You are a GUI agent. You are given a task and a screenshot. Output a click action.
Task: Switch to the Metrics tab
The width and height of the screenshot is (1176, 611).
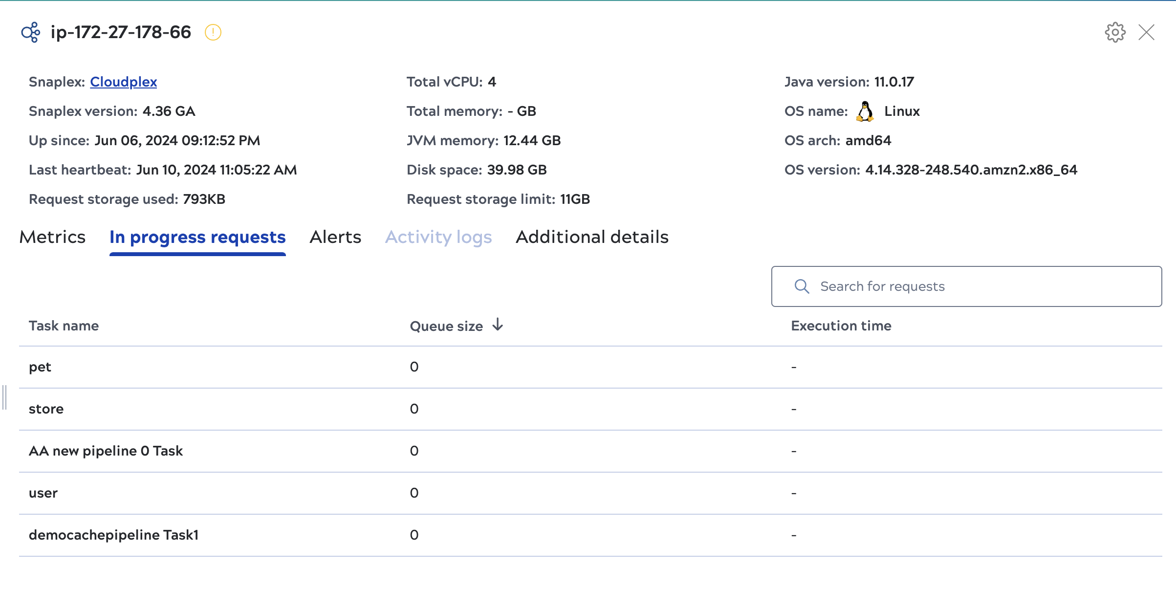pyautogui.click(x=52, y=237)
